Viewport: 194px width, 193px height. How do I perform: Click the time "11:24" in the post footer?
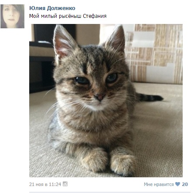pos(55,184)
